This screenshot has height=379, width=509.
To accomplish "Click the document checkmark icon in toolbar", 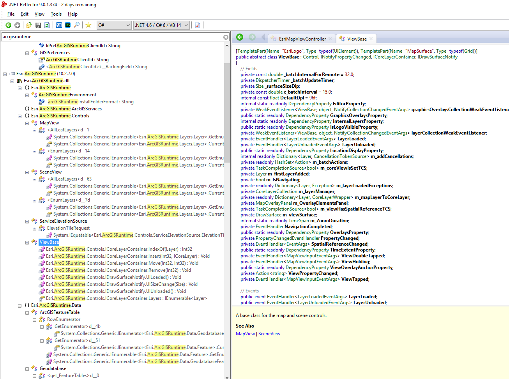I will [x=198, y=25].
